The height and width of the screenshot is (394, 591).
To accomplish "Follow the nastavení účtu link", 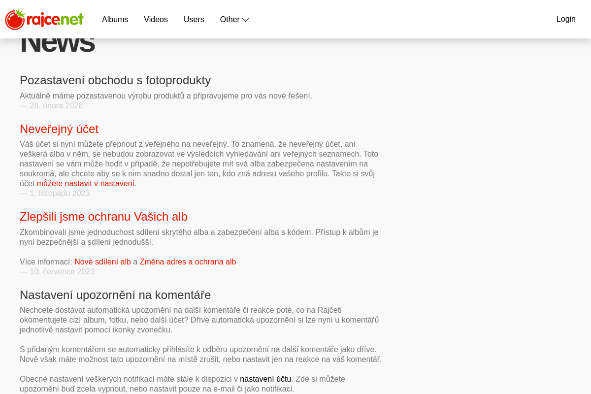I will point(265,379).
